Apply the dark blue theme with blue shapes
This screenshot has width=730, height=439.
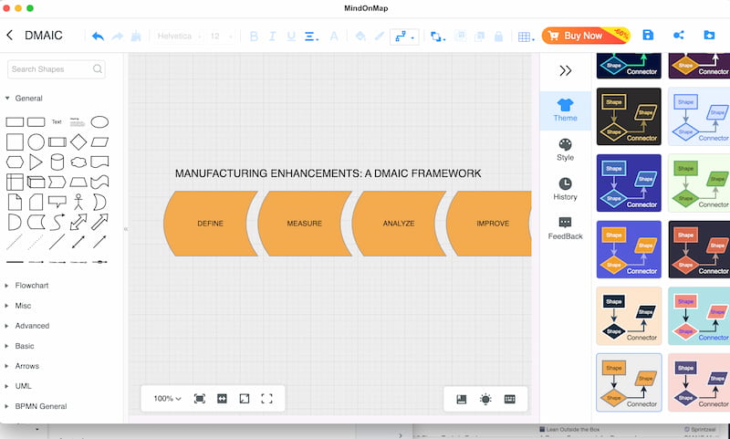point(629,183)
